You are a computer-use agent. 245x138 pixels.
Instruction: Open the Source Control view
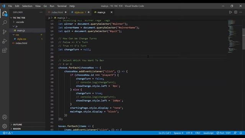5,32
